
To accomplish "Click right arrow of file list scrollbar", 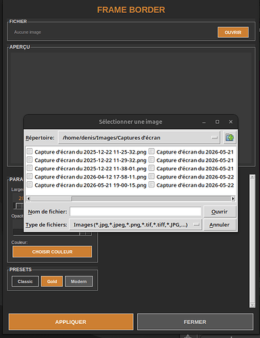I will pyautogui.click(x=233, y=199).
